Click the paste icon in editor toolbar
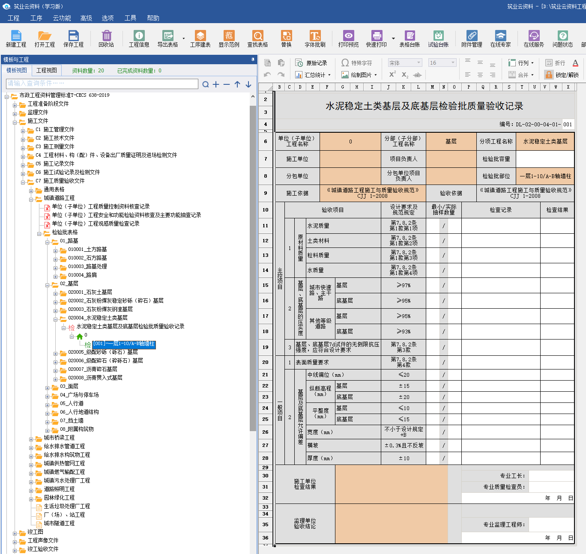Screen dimensions: 586x554 pyautogui.click(x=281, y=63)
